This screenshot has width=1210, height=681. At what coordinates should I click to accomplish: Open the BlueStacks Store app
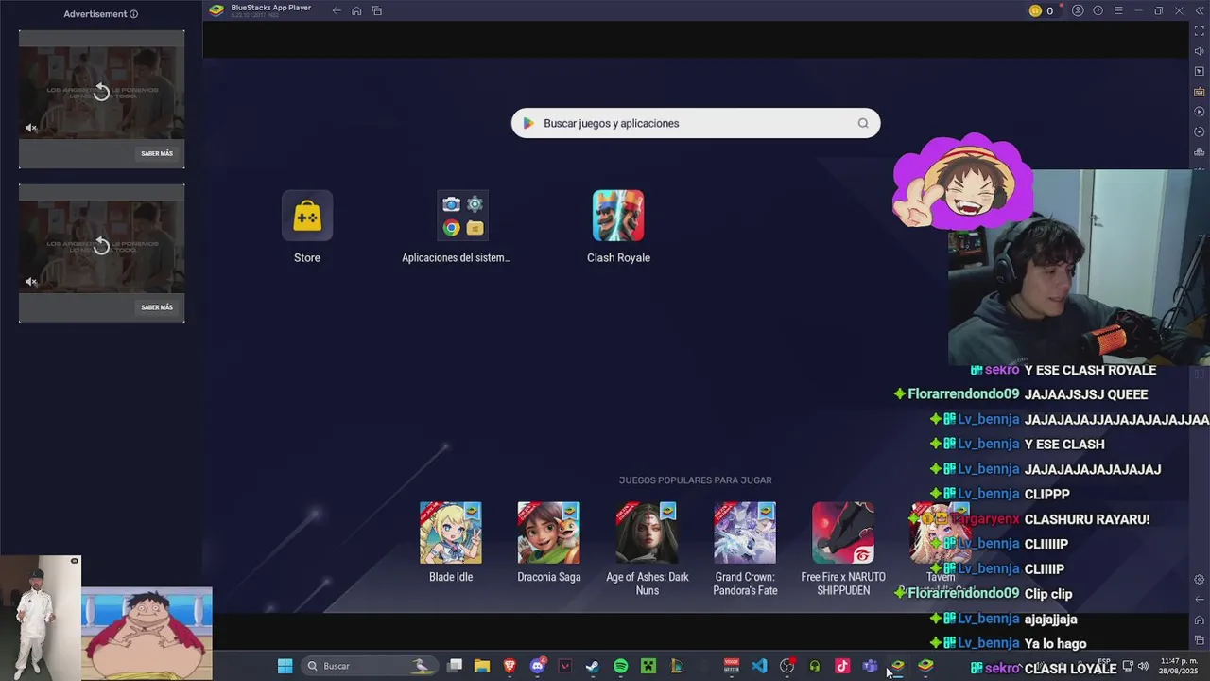307,216
